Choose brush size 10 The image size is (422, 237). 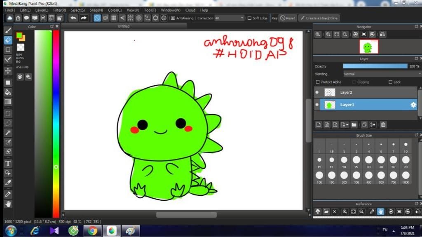coord(406,146)
